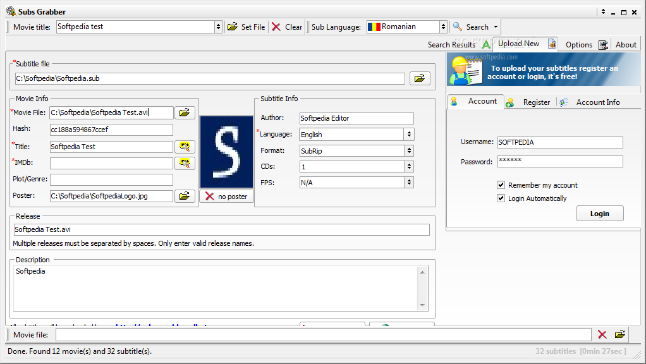This screenshot has width=646, height=364.
Task: Toggle Login Automatically checkbox
Action: click(501, 198)
